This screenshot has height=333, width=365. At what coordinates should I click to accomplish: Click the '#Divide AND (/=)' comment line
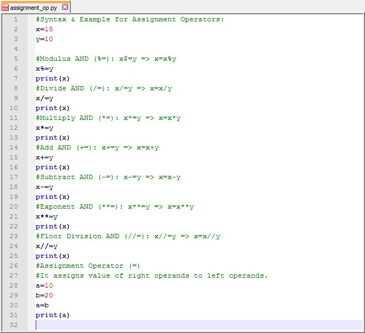pos(104,89)
